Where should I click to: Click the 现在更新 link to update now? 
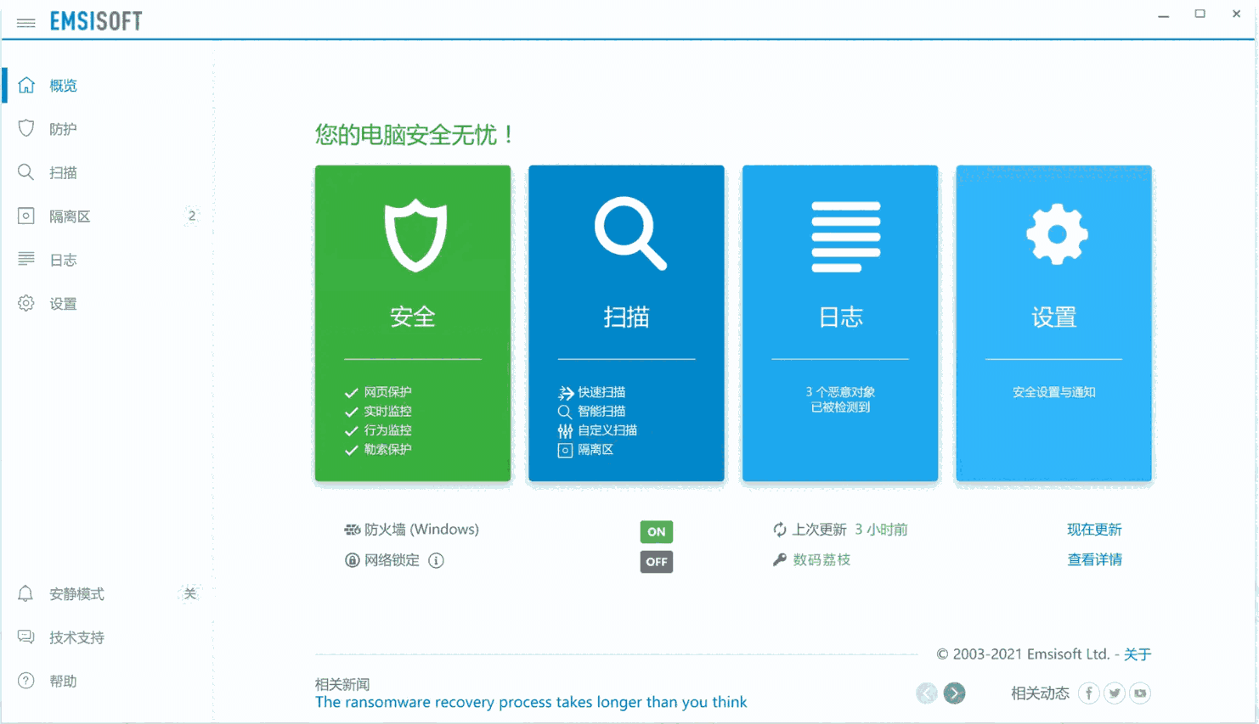point(1094,529)
